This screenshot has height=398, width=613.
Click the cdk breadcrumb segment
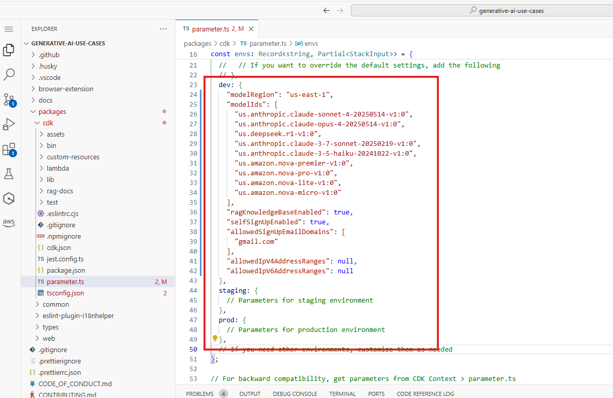[225, 43]
